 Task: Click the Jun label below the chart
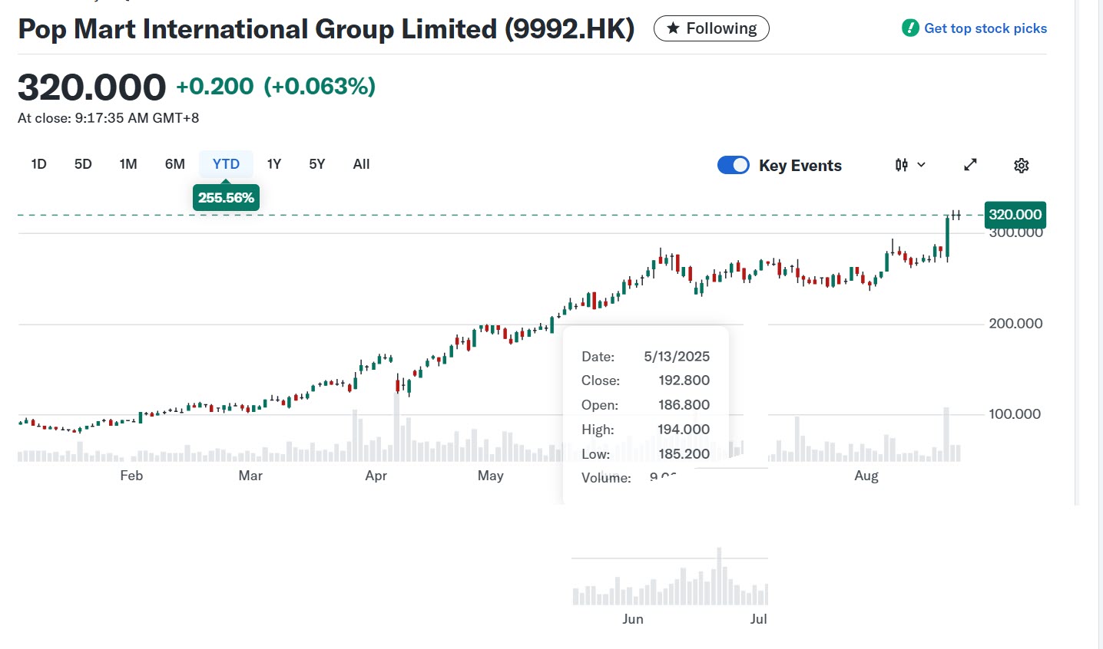pos(633,619)
